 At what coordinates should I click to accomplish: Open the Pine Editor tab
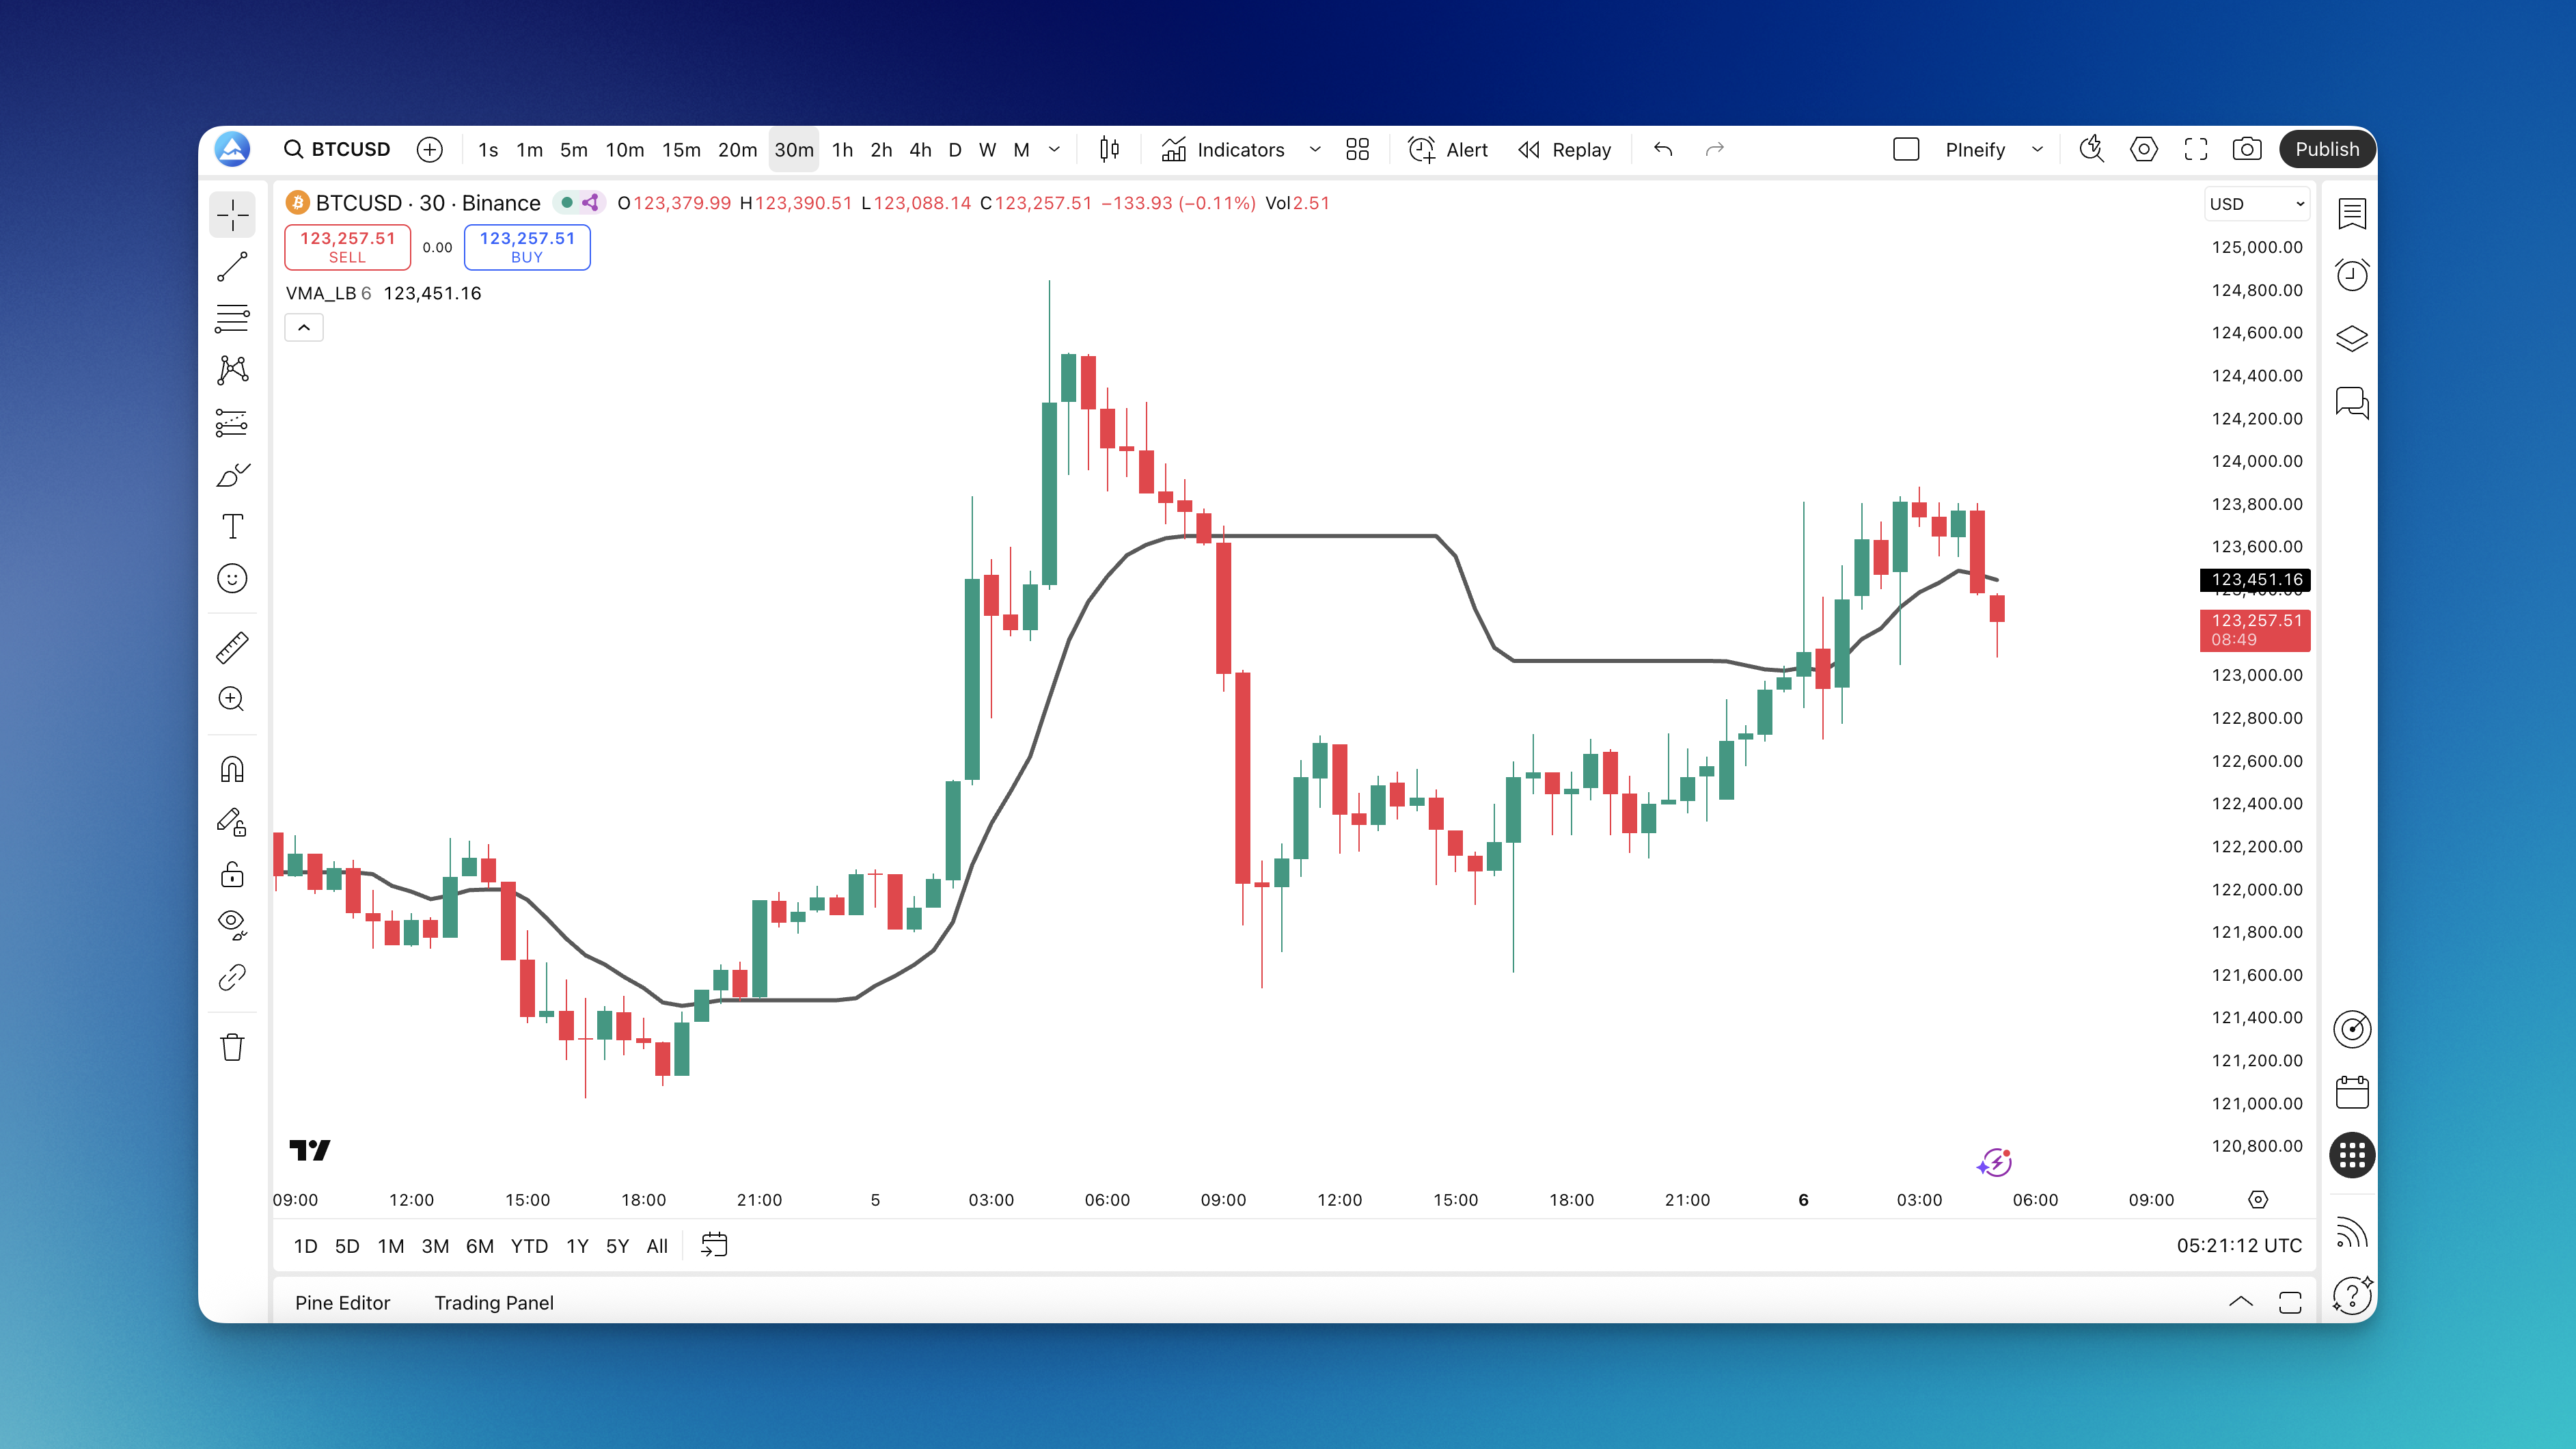coord(342,1302)
